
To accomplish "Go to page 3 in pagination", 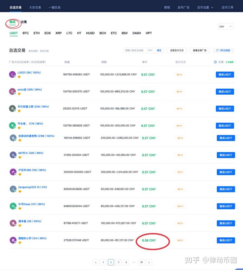I will (118, 262).
